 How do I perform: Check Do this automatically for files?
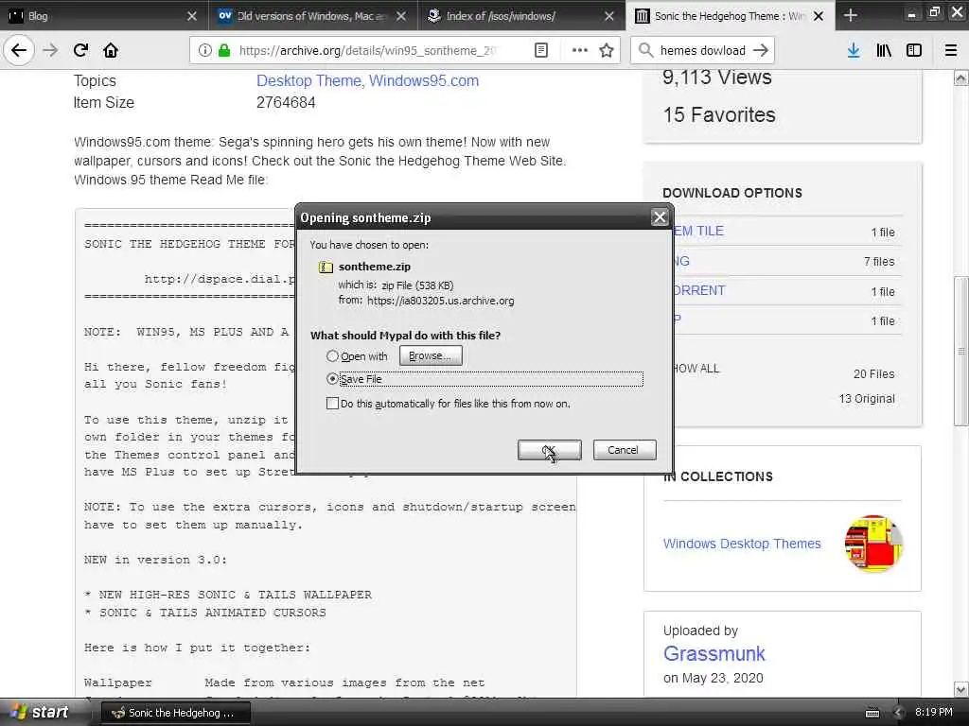pos(332,403)
